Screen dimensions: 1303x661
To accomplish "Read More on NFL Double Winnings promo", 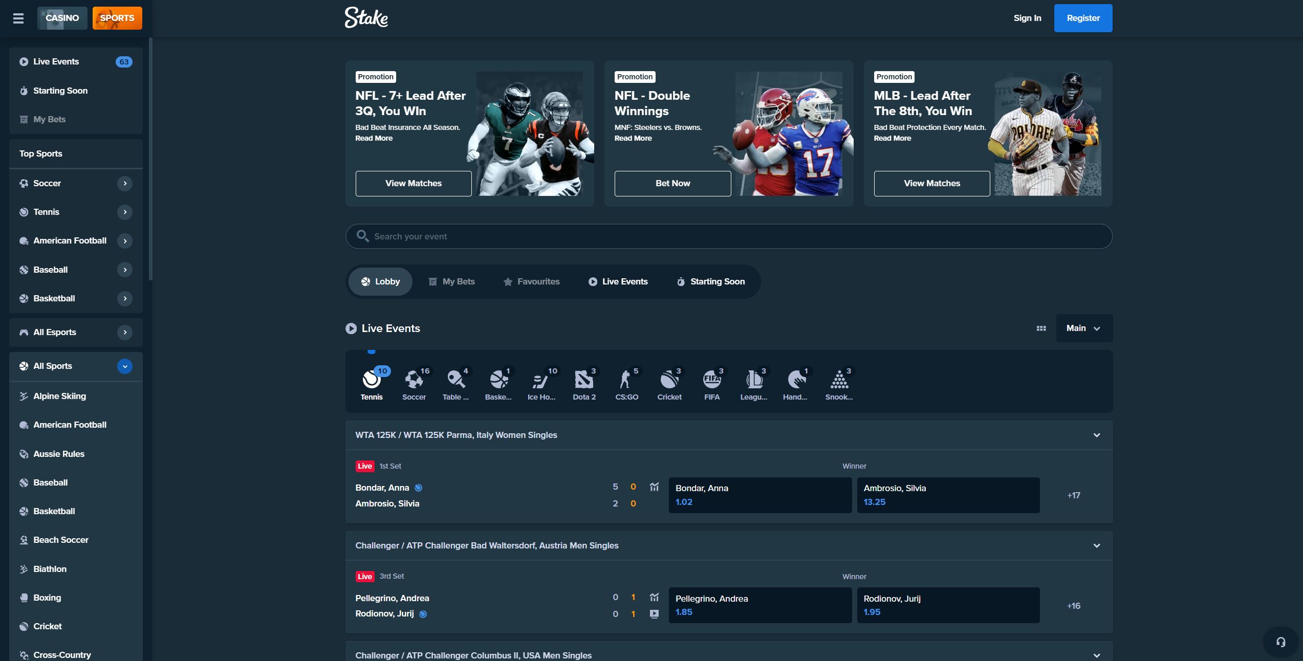I will (633, 138).
